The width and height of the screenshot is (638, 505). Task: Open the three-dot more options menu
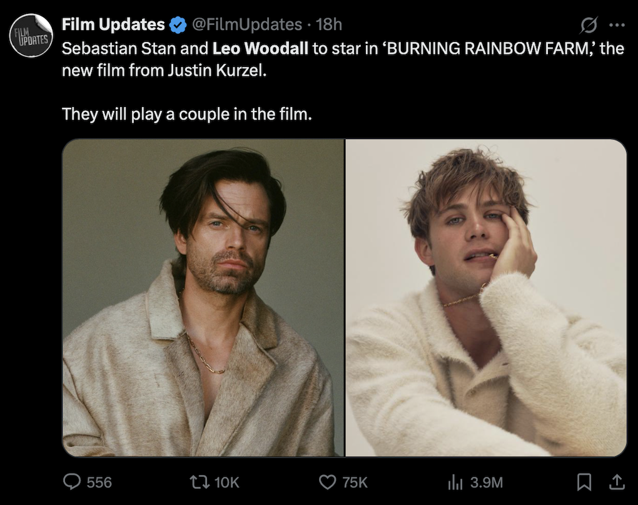coord(617,25)
